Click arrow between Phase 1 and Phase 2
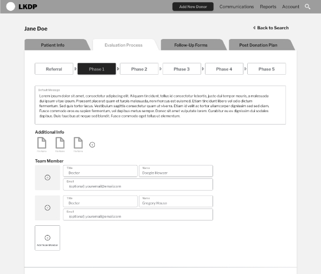The width and height of the screenshot is (321, 274). click(118, 69)
